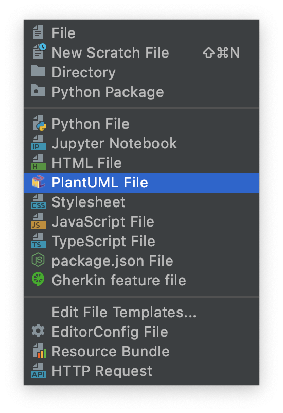This screenshot has height=413, width=283.
Task: Select Directory menu entry
Action: tap(141, 72)
